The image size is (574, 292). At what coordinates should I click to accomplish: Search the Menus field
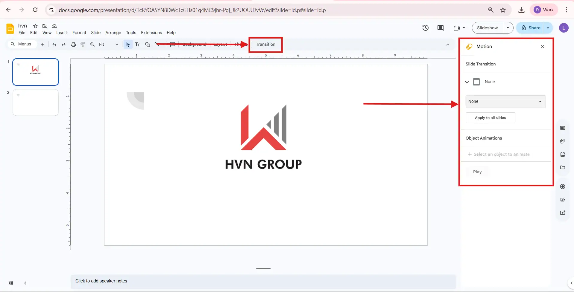(22, 44)
